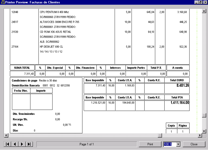The image size is (208, 150).
Task: Click the 100 % zoom input field
Action: coord(170,144)
